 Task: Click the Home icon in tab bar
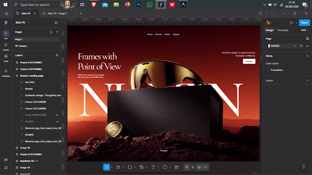(7, 14)
